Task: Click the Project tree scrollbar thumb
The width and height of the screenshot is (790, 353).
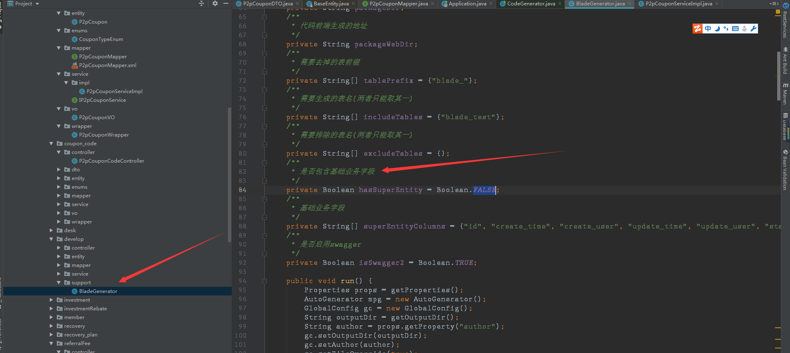Action: pyautogui.click(x=230, y=175)
